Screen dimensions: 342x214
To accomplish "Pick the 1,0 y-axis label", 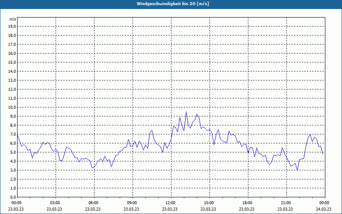I will [x=13, y=188].
